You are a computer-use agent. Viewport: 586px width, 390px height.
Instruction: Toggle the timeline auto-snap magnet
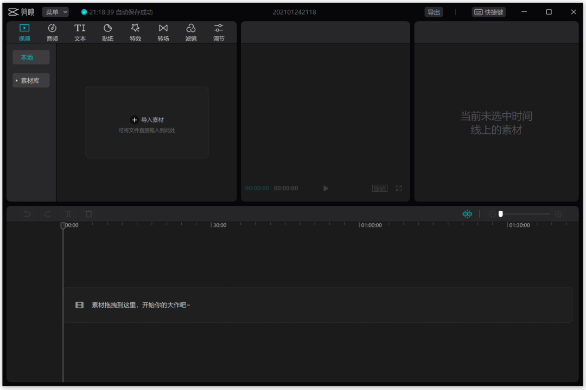[467, 214]
